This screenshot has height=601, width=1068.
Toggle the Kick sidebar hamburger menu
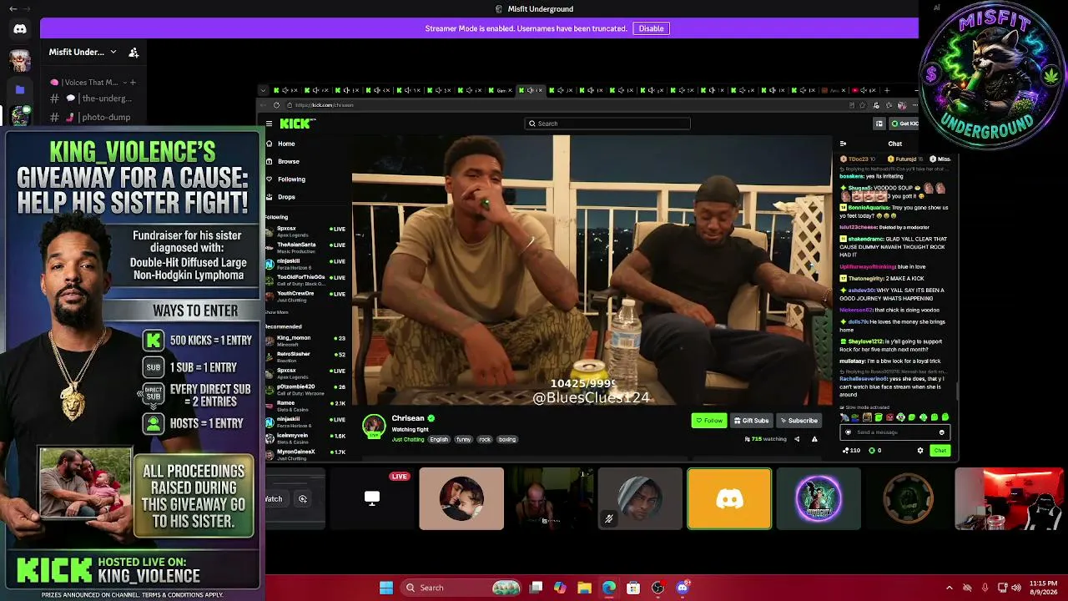(269, 124)
